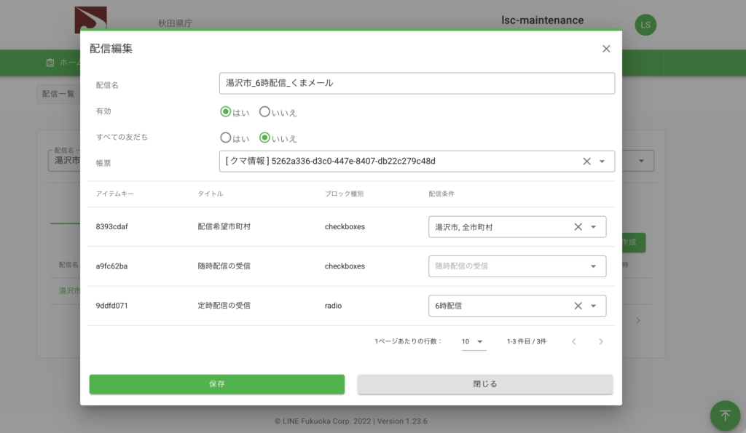746x433 pixels.
Task: Click the 保存 button
Action: 216,384
